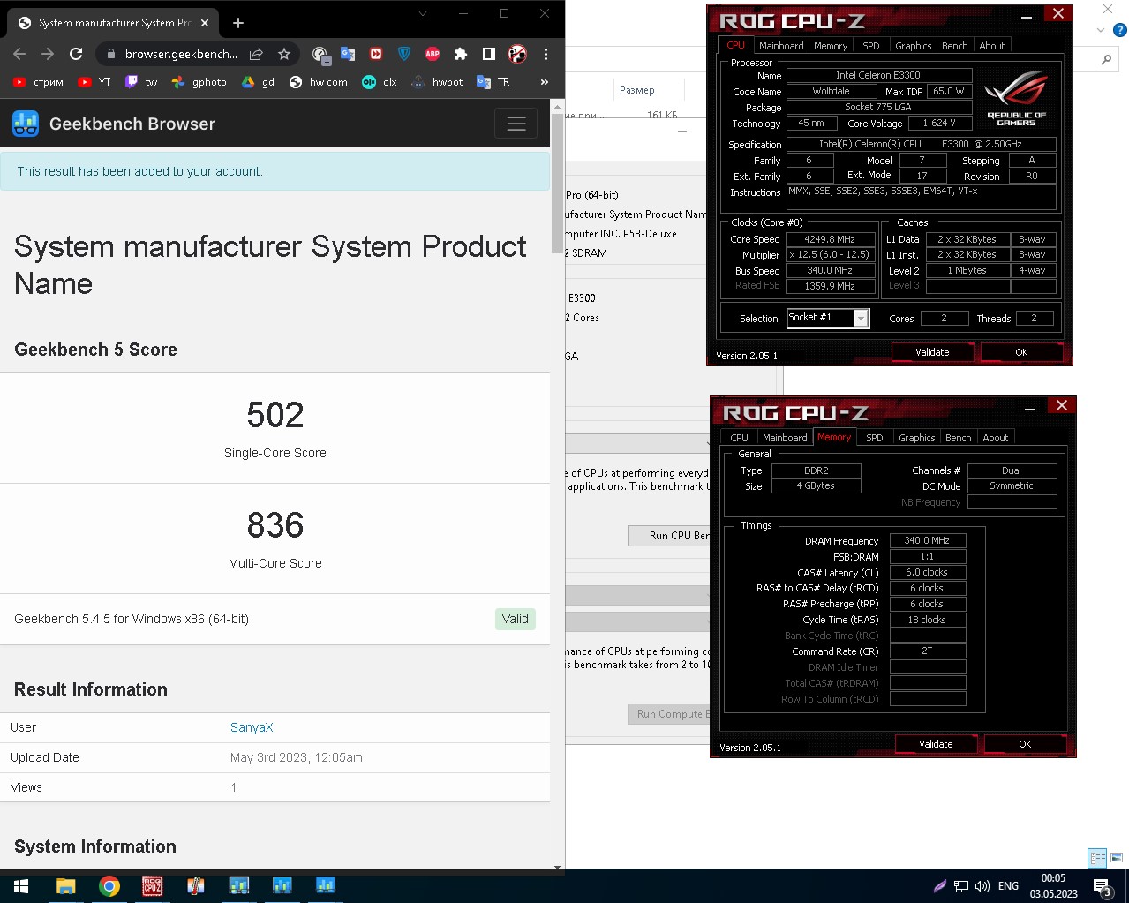
Task: Expand the Geekbench hamburger navigation menu
Action: [x=516, y=124]
